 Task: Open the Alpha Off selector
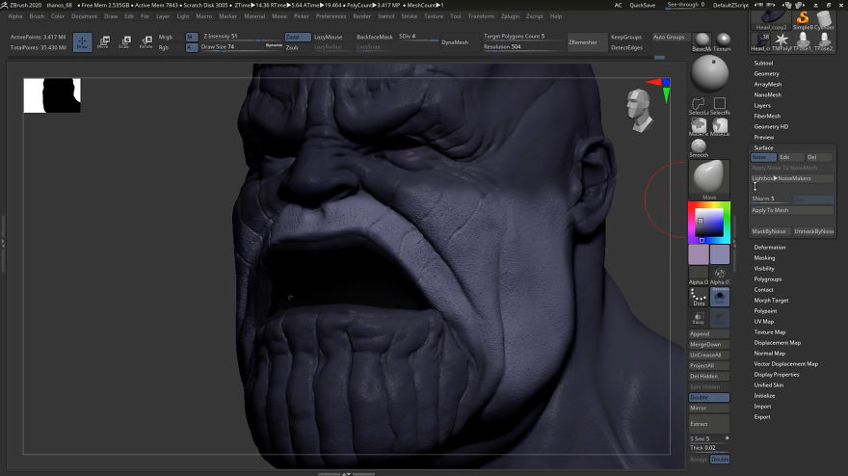coord(699,276)
